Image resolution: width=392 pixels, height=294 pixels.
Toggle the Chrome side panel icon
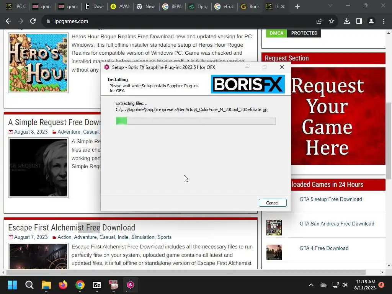359,21
